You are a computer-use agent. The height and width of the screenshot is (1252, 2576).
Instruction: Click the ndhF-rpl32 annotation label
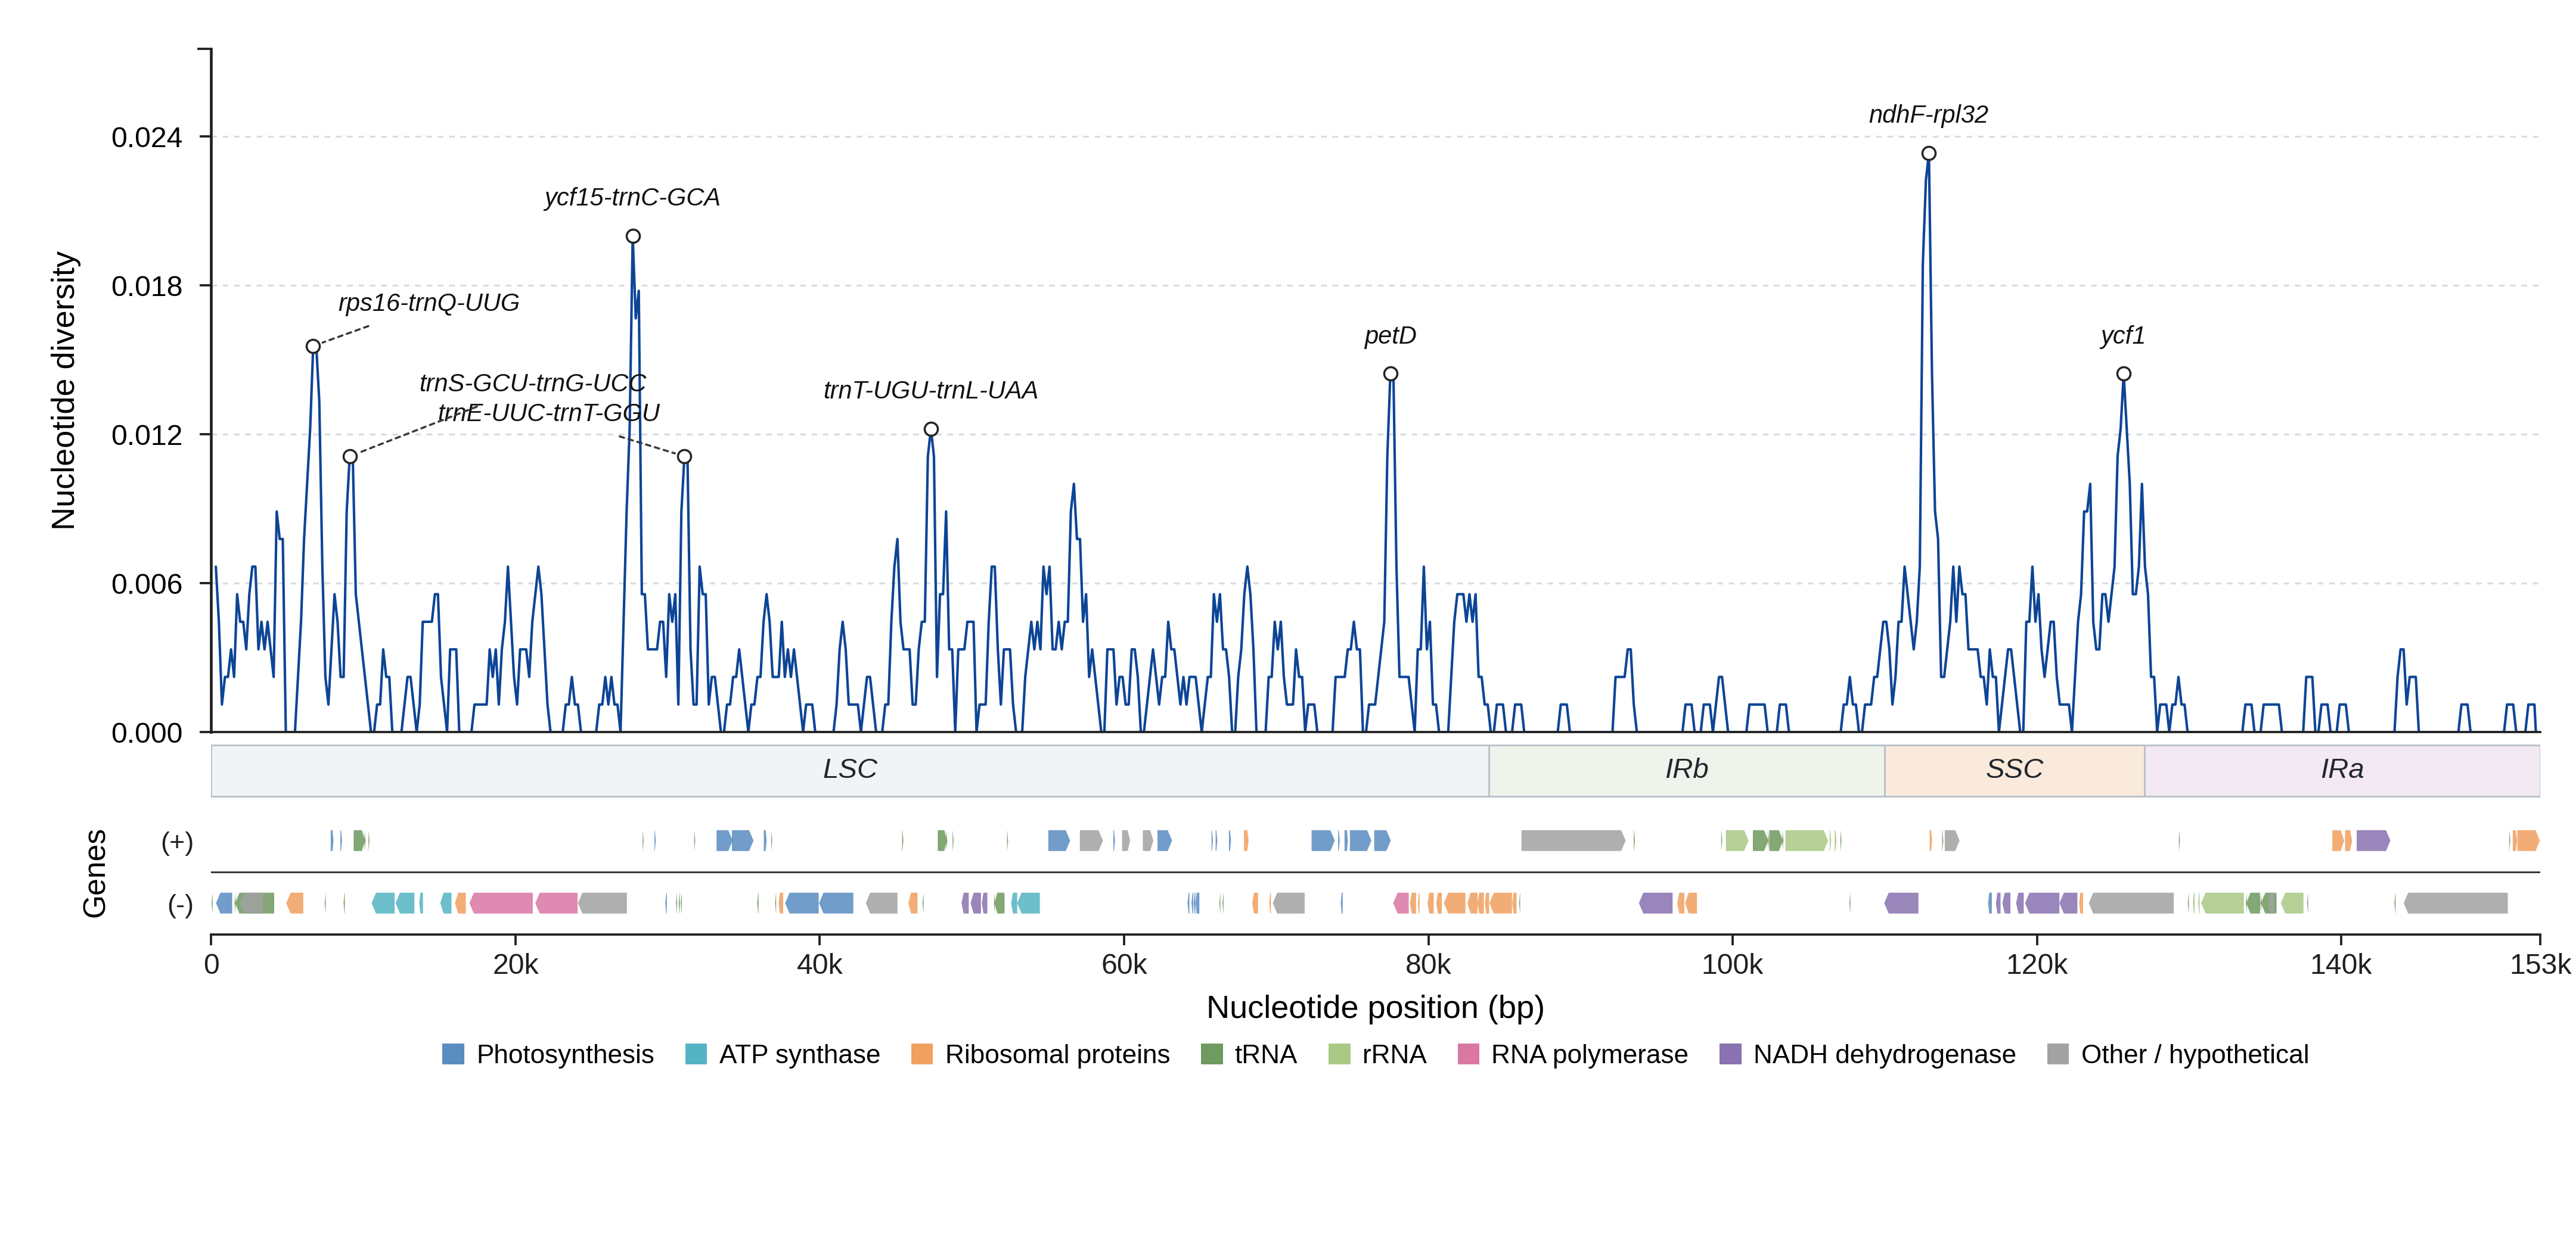[1929, 115]
